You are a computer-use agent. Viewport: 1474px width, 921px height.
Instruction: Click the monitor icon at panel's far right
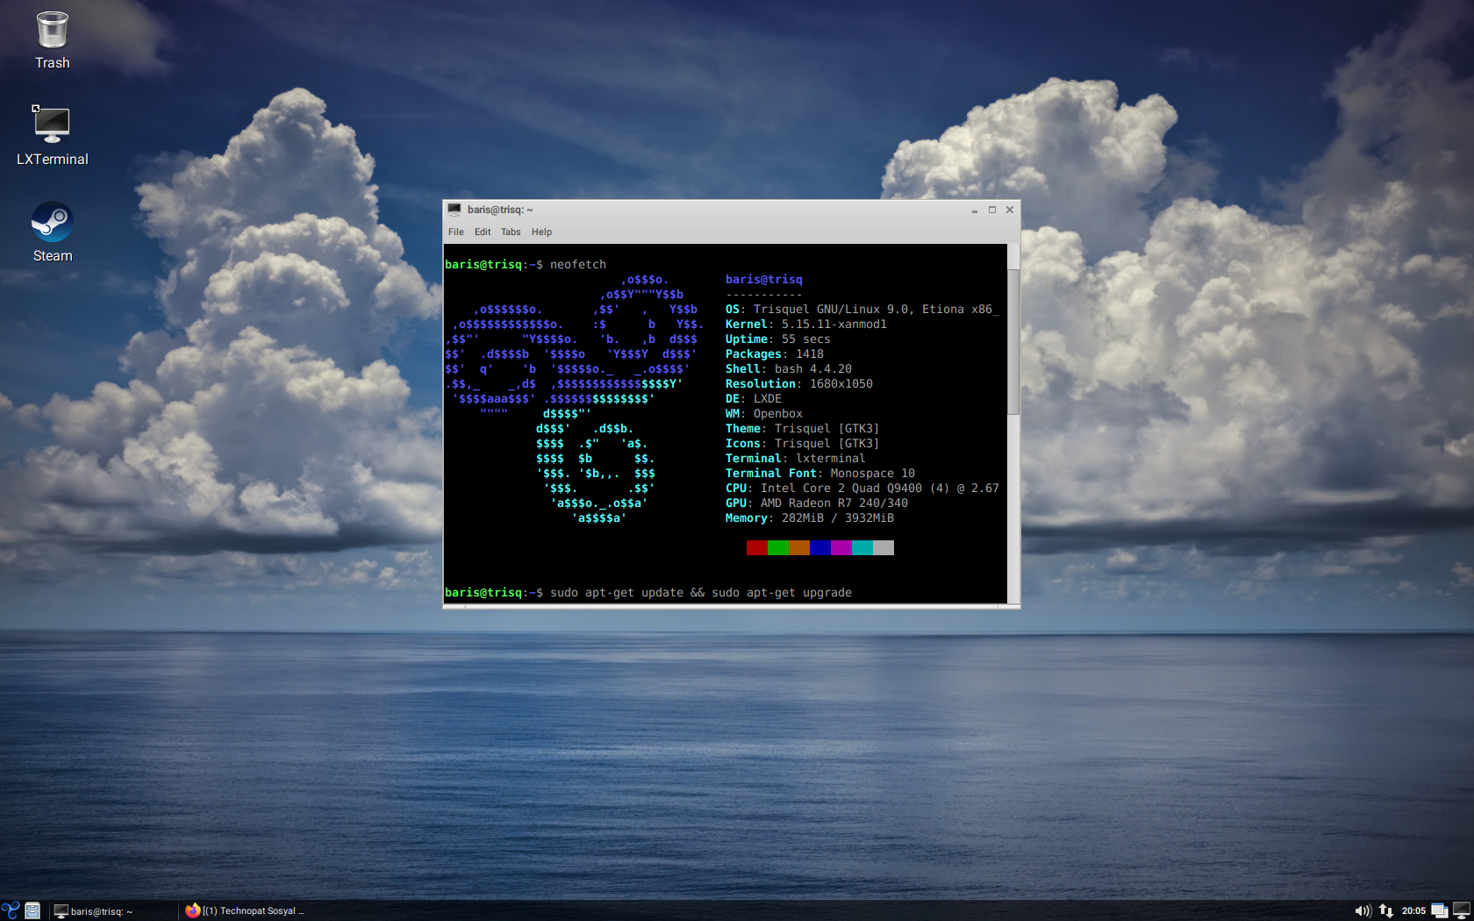[x=1462, y=910]
